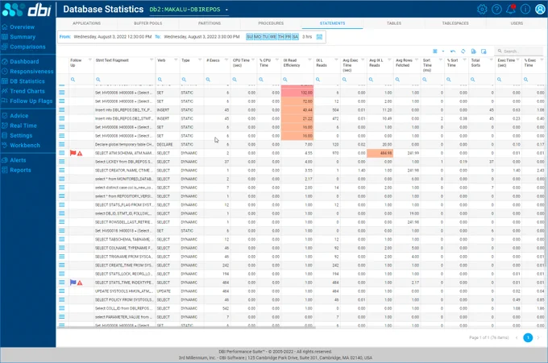This screenshot has height=363, width=548.
Task: Open row menu for Declare global temporary table
Action: (62, 144)
